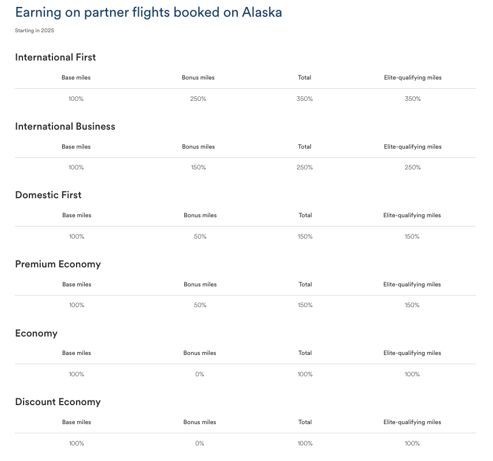Click the Total header under International Business
This screenshot has height=461, width=493.
tap(305, 147)
